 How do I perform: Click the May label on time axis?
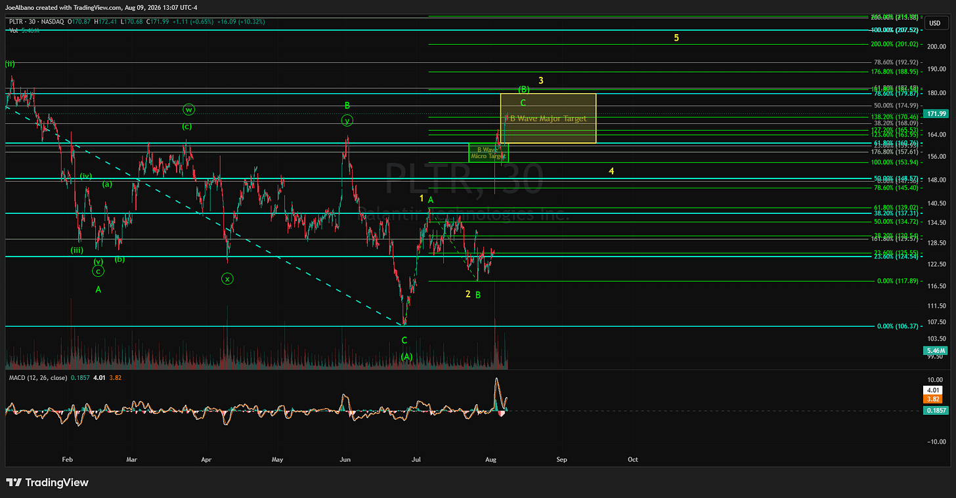pos(277,460)
